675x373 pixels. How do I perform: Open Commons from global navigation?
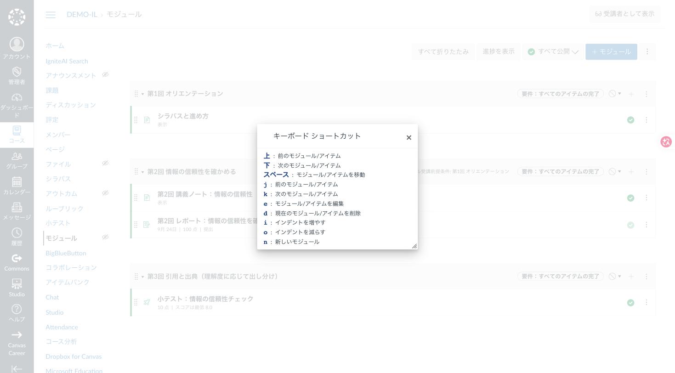point(17,263)
